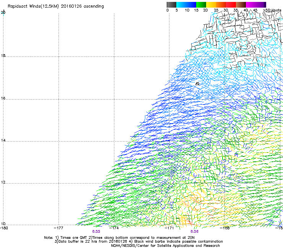283x248 pixels.
Task: Click the '18' latitude axis label
Action: pos(3,56)
